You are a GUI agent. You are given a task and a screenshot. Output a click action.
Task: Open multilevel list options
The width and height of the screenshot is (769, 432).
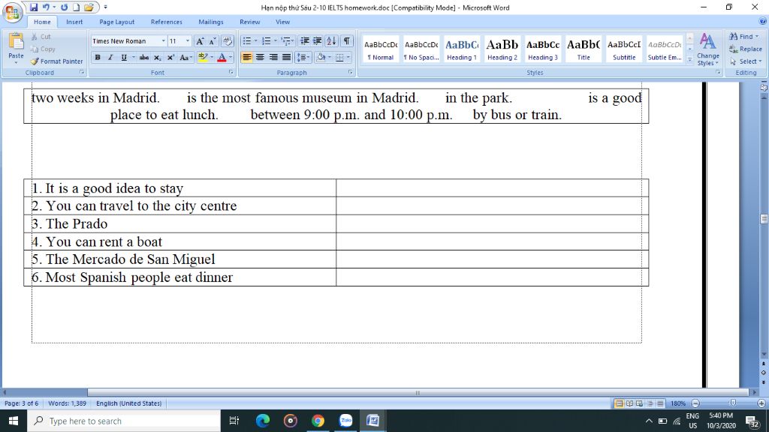tap(287, 41)
